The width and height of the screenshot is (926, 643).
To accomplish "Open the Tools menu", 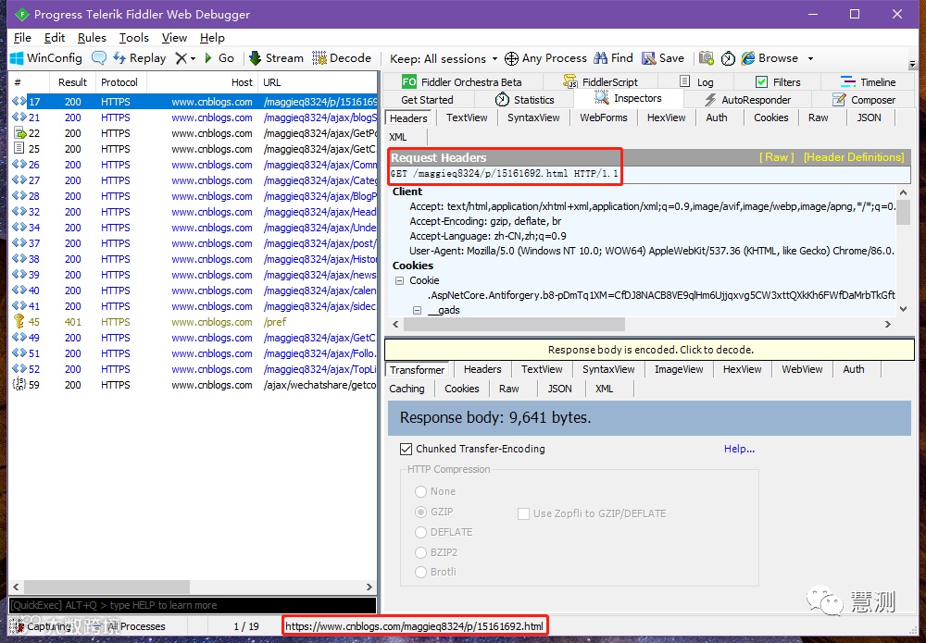I will point(134,38).
